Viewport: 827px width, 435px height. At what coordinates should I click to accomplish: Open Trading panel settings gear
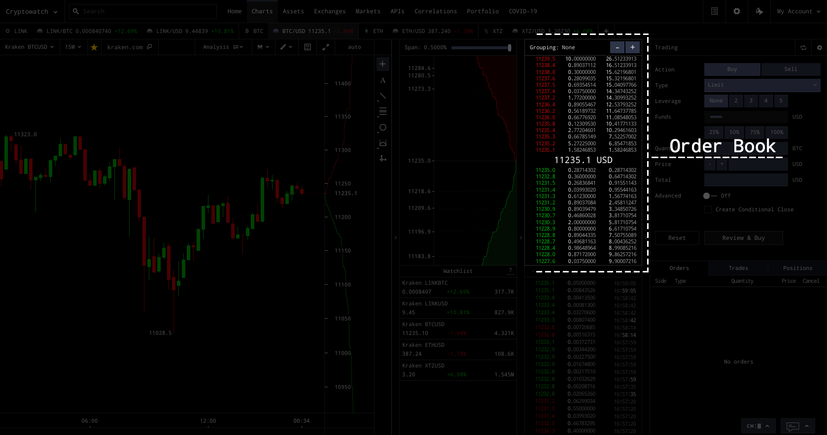[x=820, y=48]
